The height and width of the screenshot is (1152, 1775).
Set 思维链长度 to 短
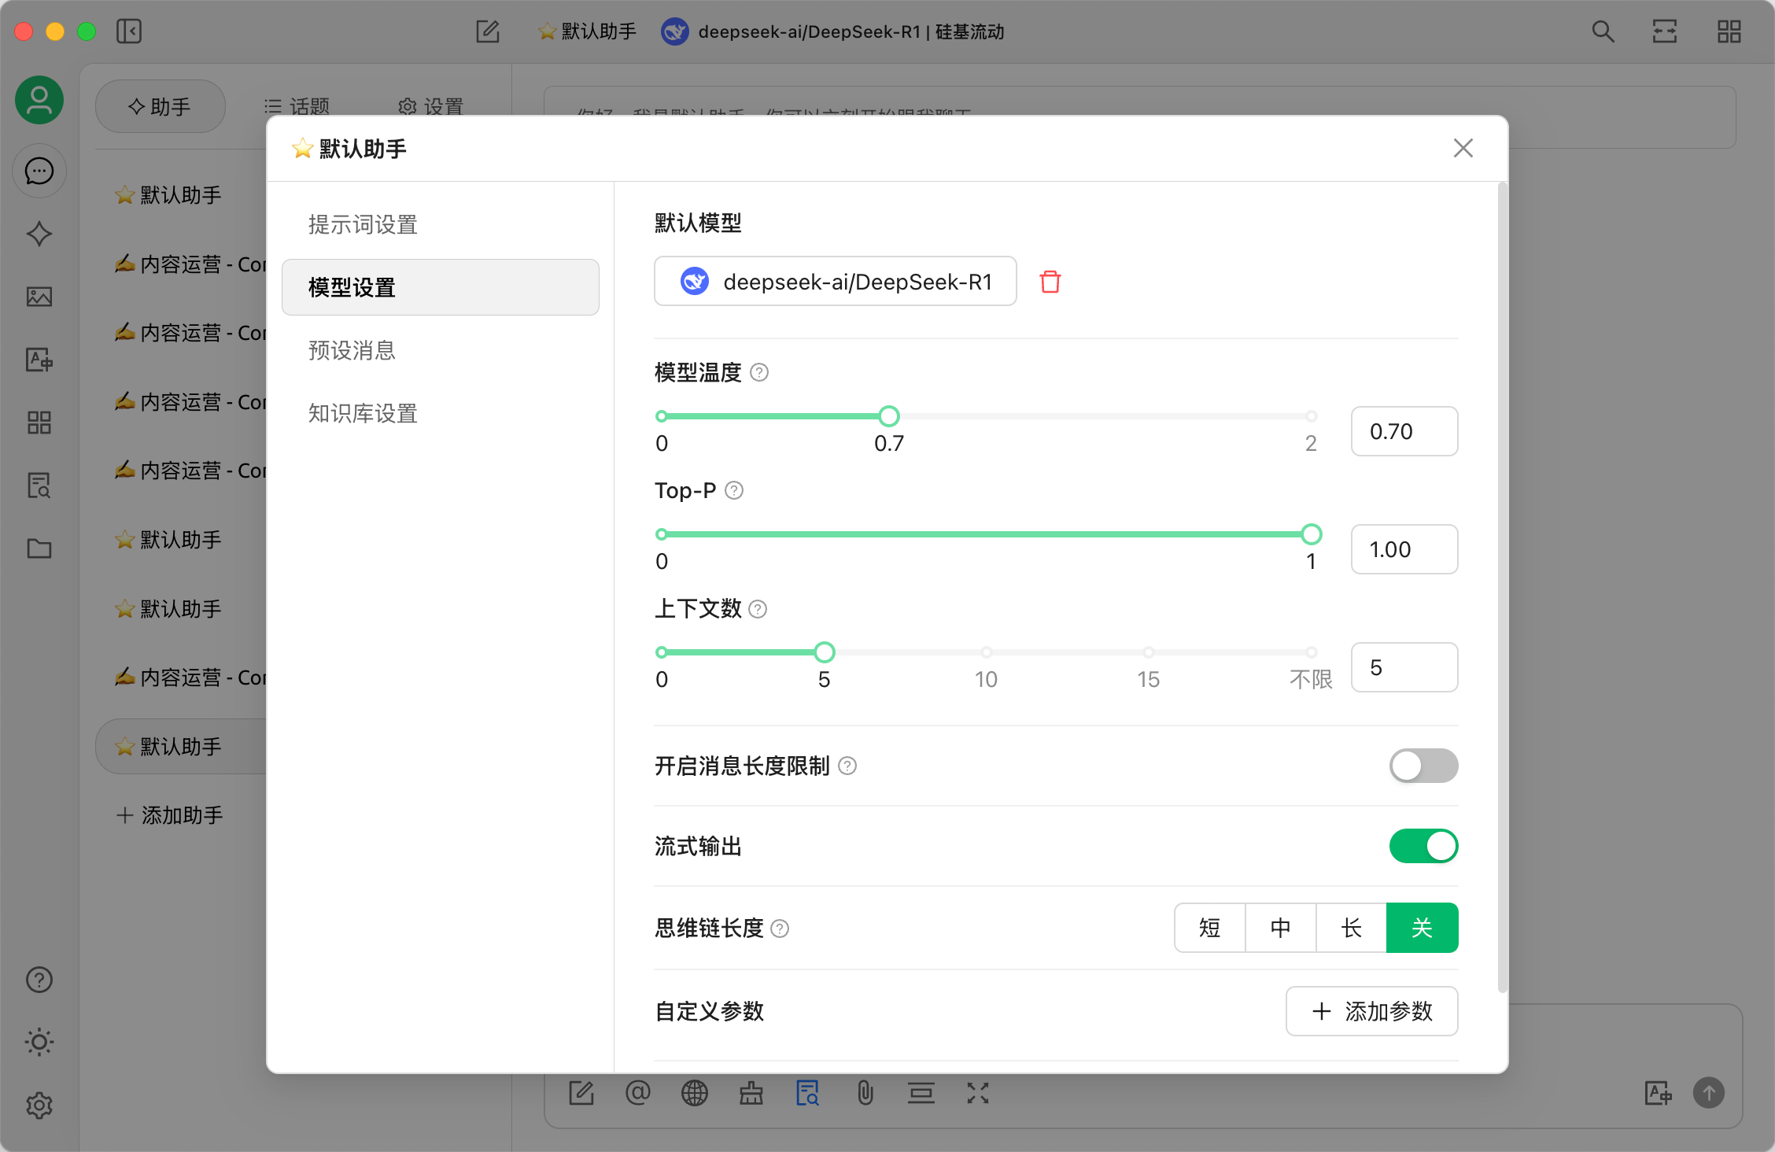(1209, 928)
